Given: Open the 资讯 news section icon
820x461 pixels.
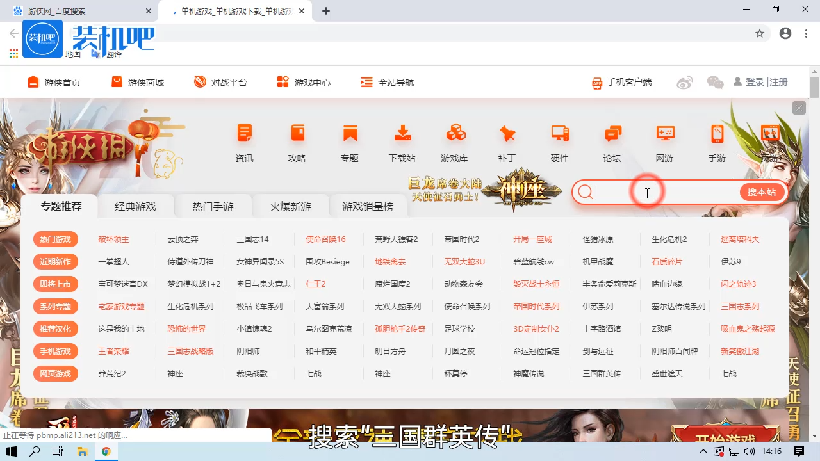Looking at the screenshot, I should click(x=244, y=141).
